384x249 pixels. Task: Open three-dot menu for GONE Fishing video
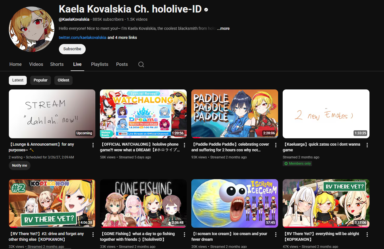click(184, 235)
